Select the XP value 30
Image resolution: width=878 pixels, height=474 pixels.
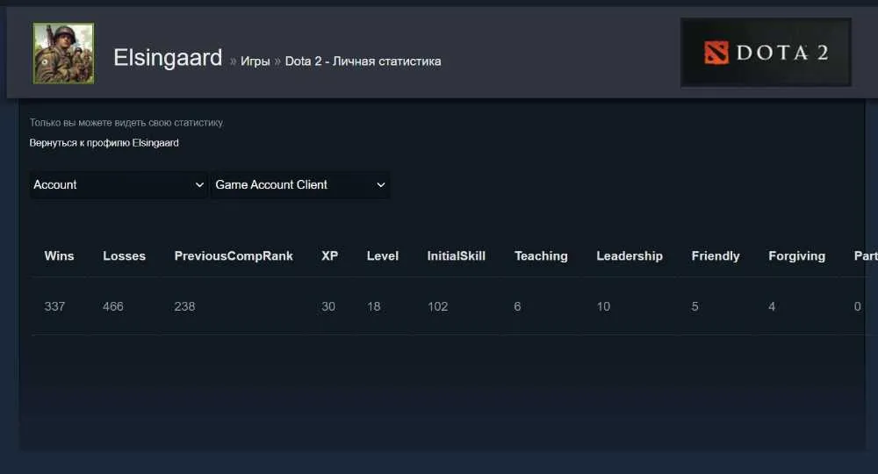coord(328,306)
